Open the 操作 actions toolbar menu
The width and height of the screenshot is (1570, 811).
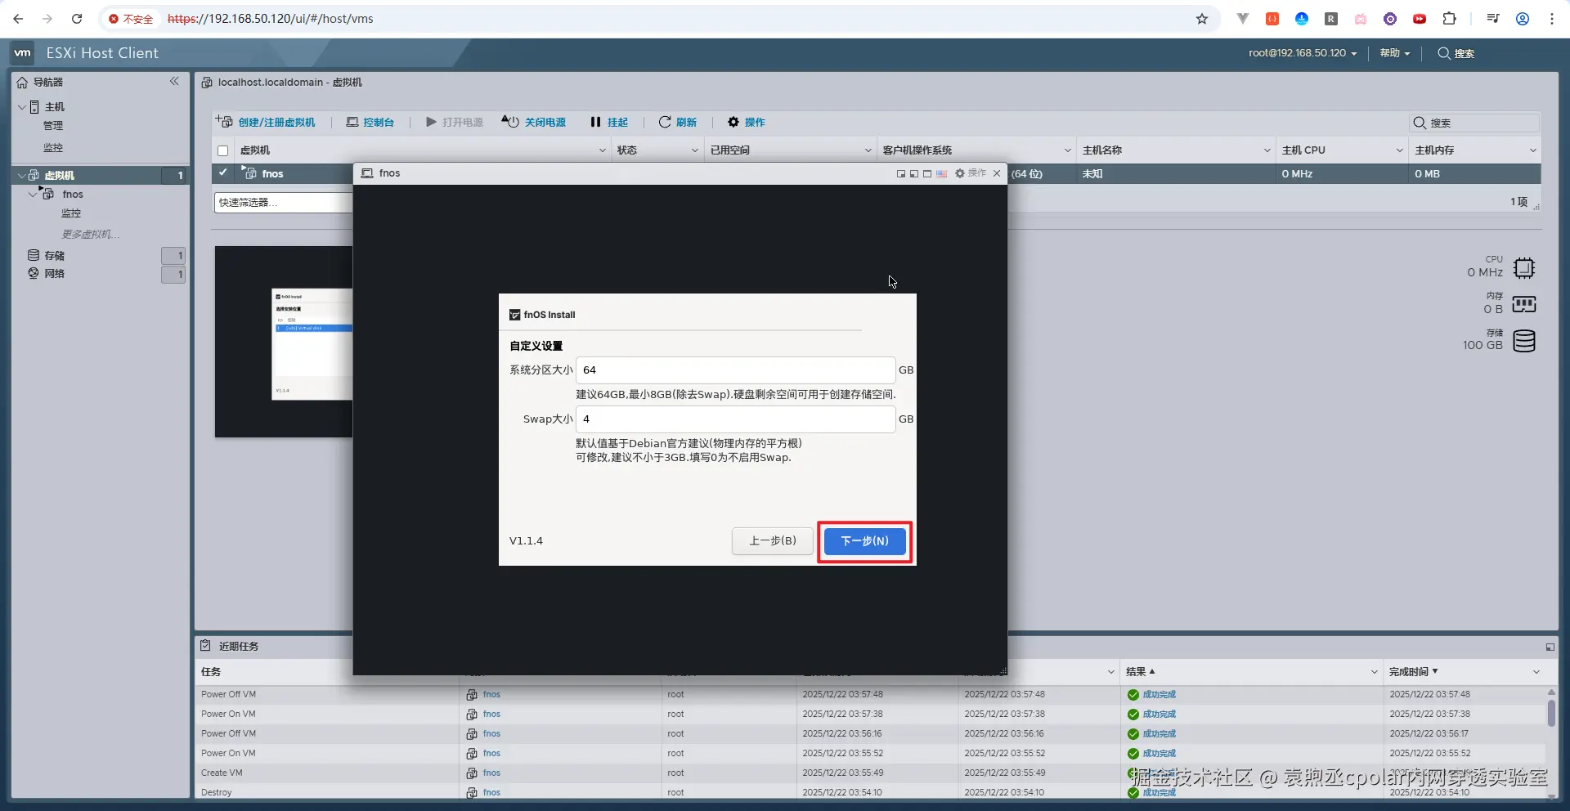pyautogui.click(x=747, y=123)
